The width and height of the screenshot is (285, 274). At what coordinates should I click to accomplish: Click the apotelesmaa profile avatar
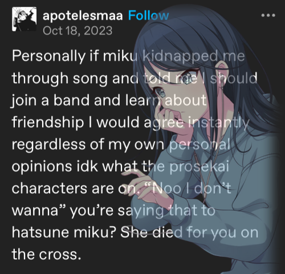(25, 19)
